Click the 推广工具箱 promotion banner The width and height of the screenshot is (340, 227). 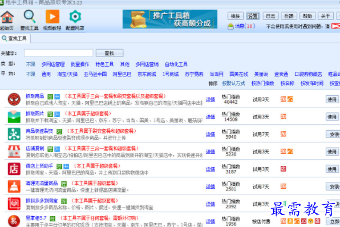pyautogui.click(x=170, y=19)
